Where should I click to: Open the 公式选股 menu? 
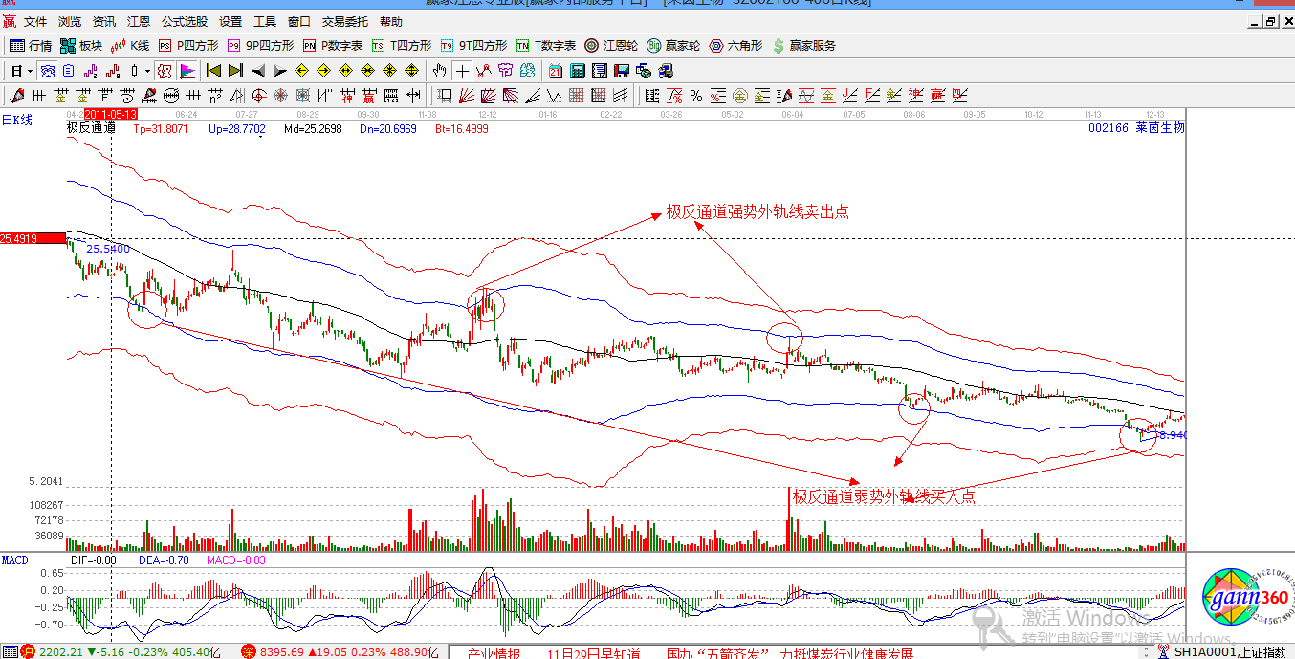pos(184,21)
